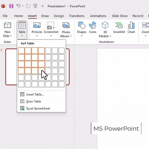
Task: Expand the Shapes gallery dropdown arrow
Action: pyautogui.click(x=82, y=36)
